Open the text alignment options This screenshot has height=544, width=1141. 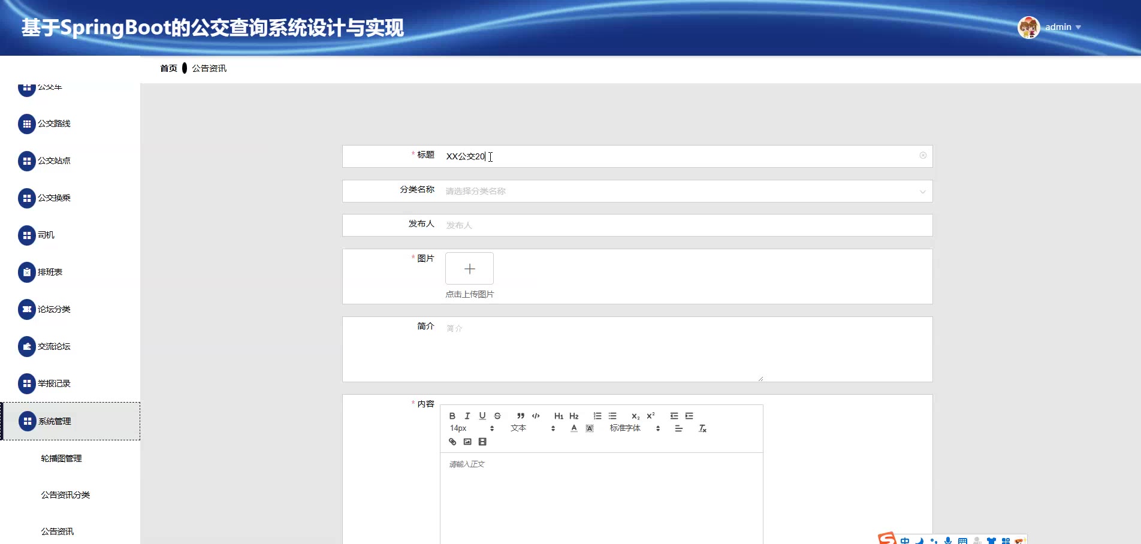(x=678, y=428)
